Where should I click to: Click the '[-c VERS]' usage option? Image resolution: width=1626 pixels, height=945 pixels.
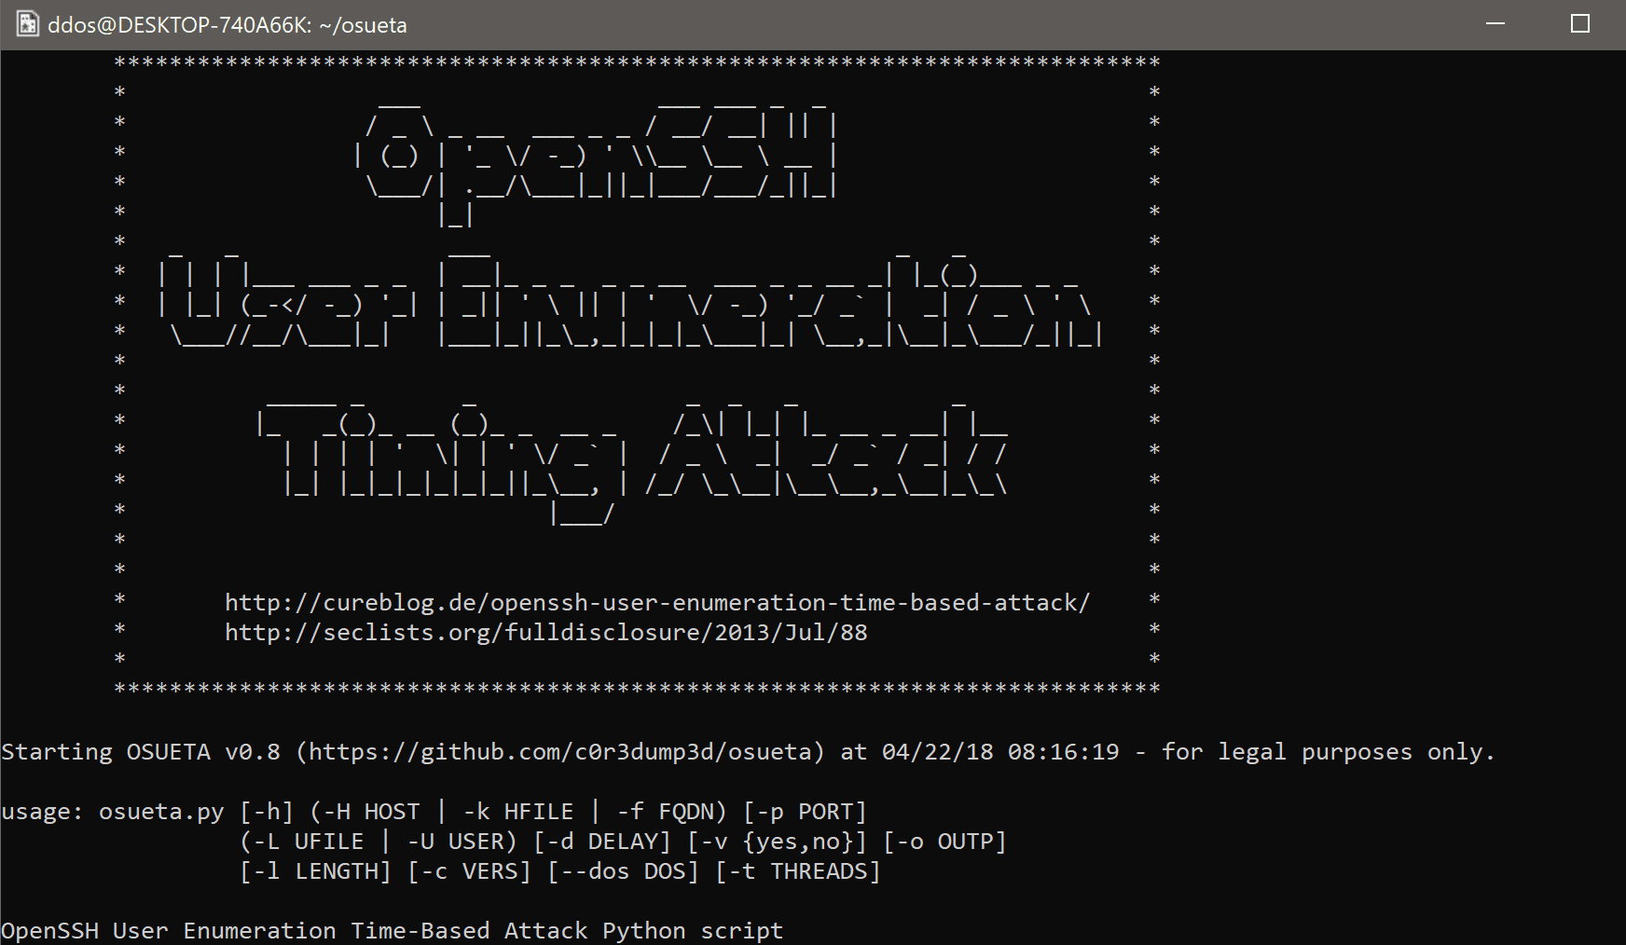click(x=469, y=871)
